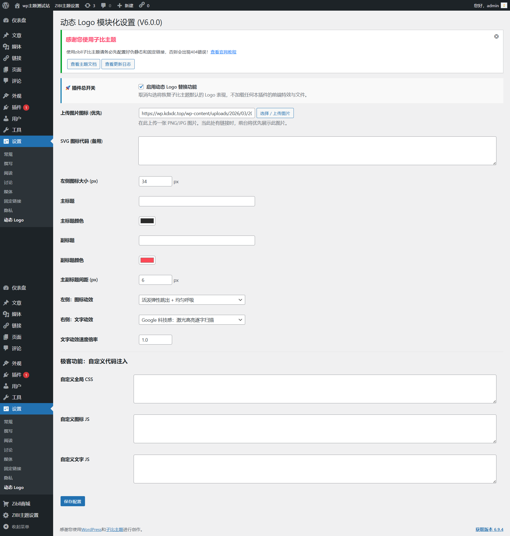
Task: Click the updates icon in the admin bar
Action: click(88, 5)
